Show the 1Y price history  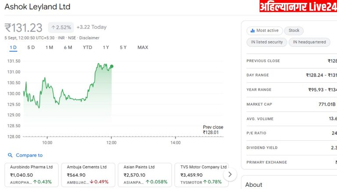point(106,48)
